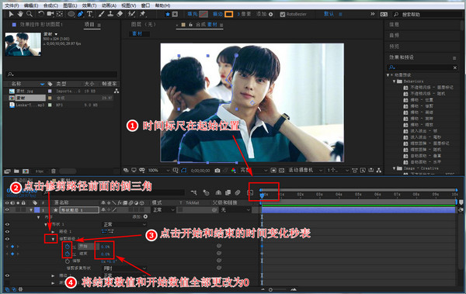The height and width of the screenshot is (294, 466).
Task: Select the Hand tool
Action: tap(20, 14)
